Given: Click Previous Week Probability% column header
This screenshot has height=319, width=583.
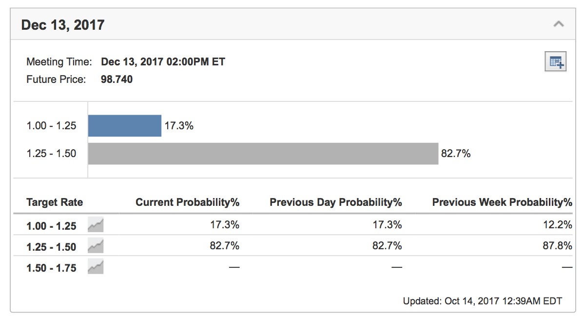Looking at the screenshot, I should 502,202.
